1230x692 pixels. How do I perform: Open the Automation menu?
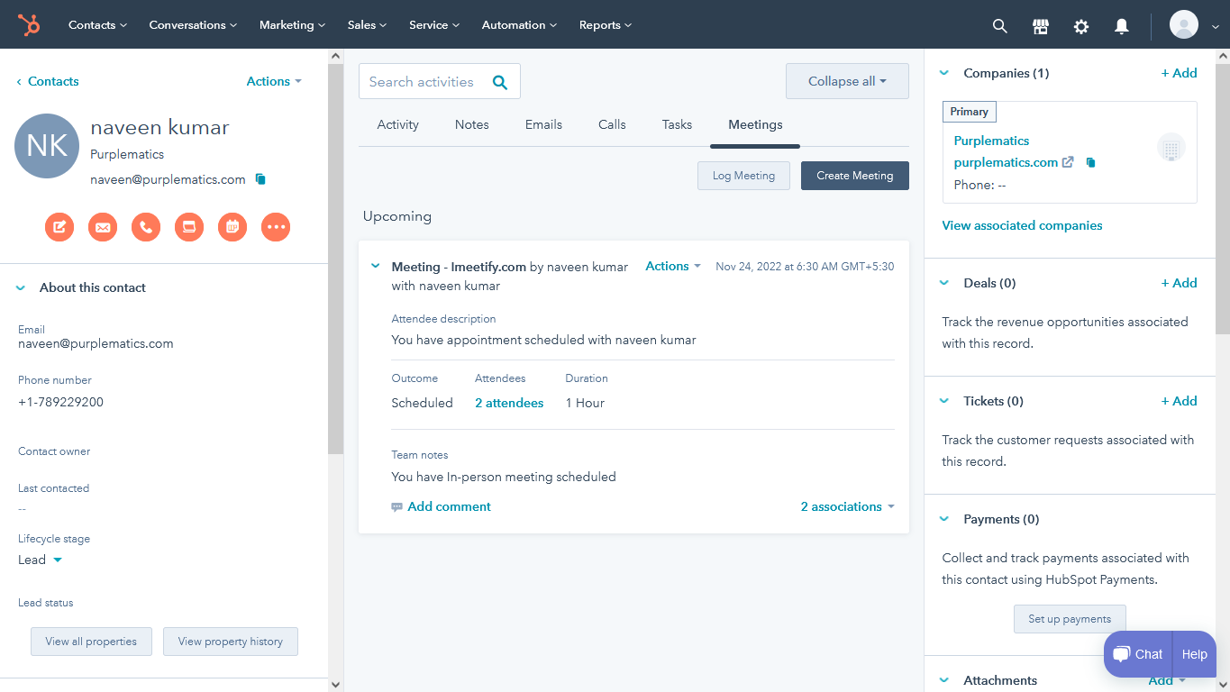pyautogui.click(x=518, y=24)
